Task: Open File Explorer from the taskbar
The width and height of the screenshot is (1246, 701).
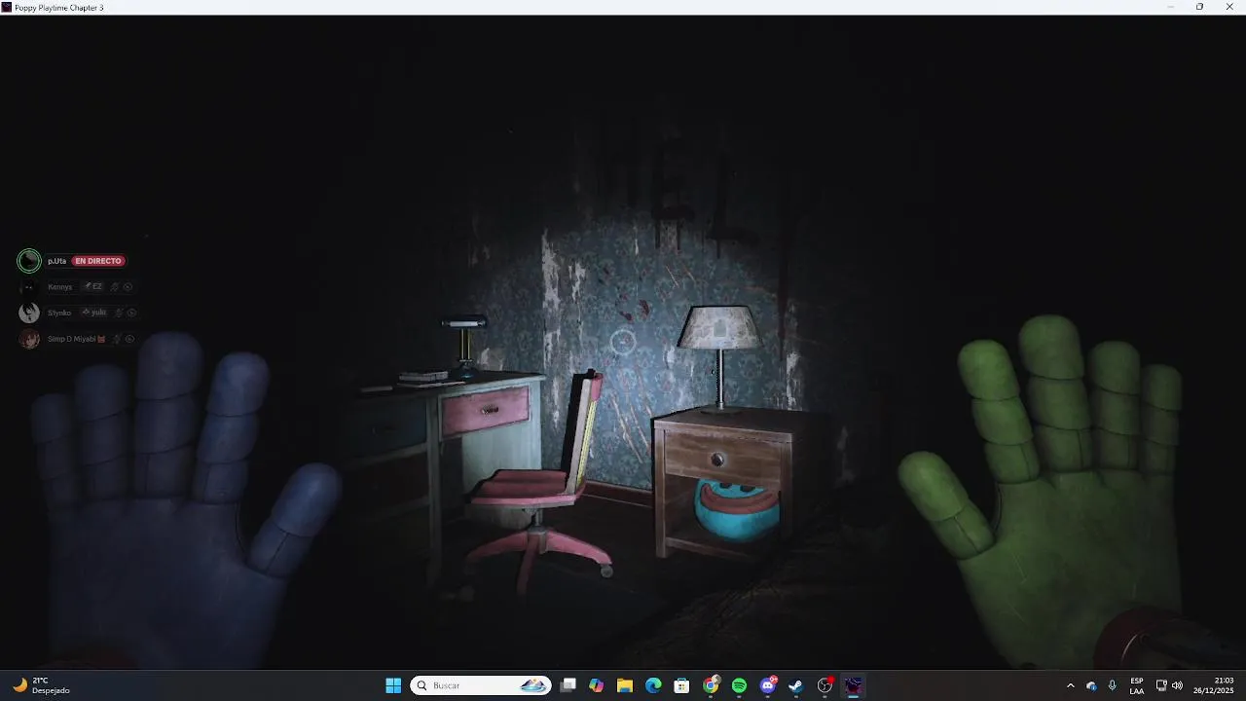Action: point(625,685)
